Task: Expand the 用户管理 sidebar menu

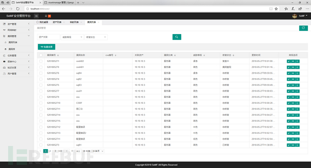Action: click(17, 74)
